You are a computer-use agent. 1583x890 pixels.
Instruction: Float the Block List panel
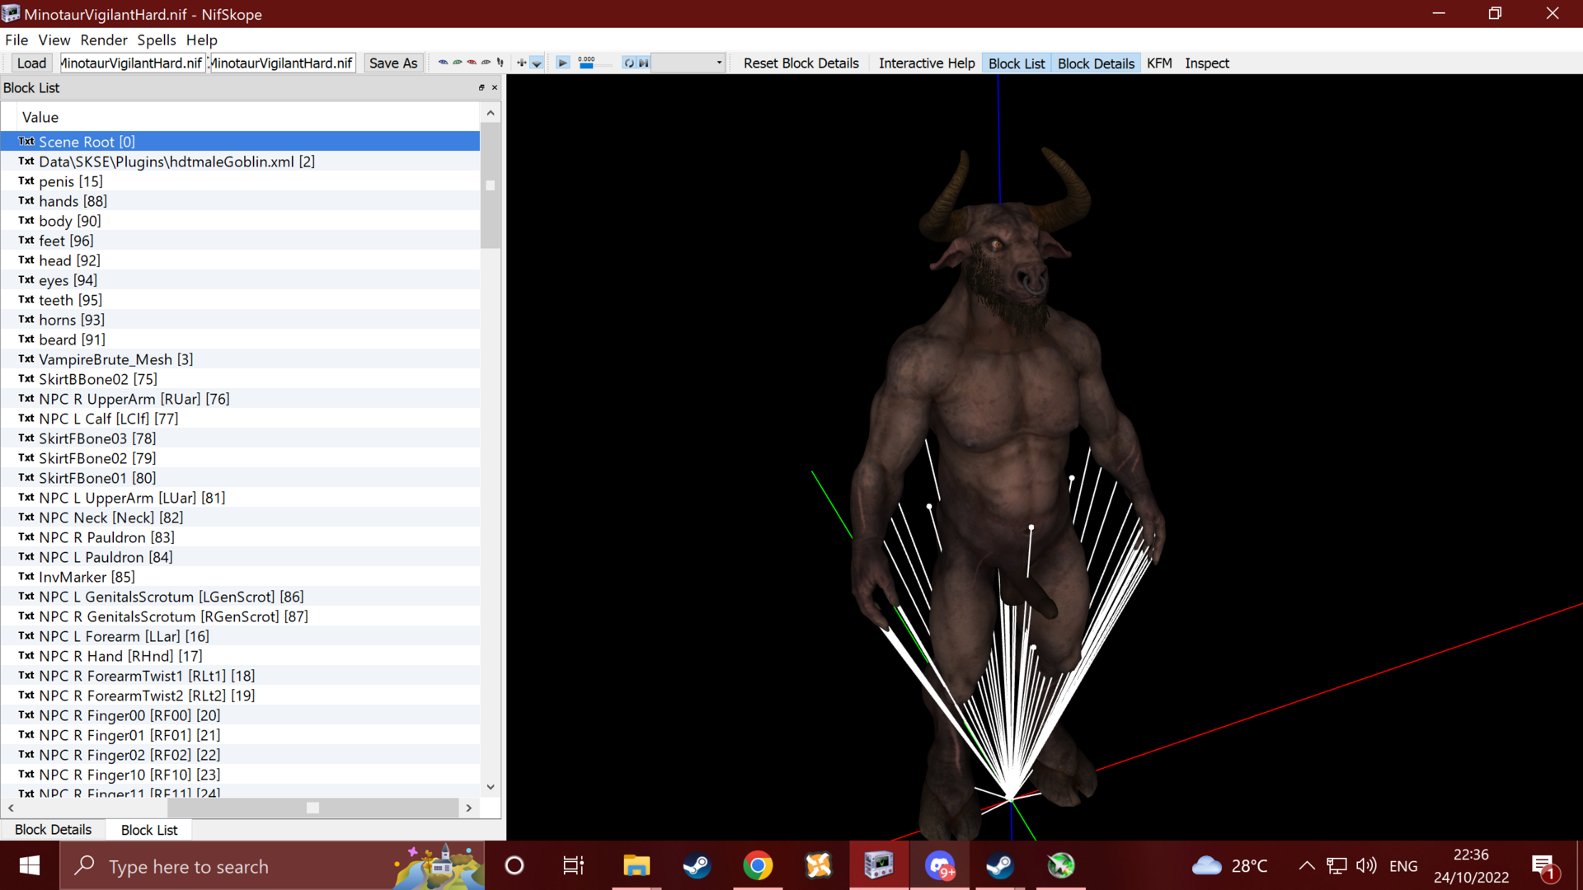click(481, 87)
